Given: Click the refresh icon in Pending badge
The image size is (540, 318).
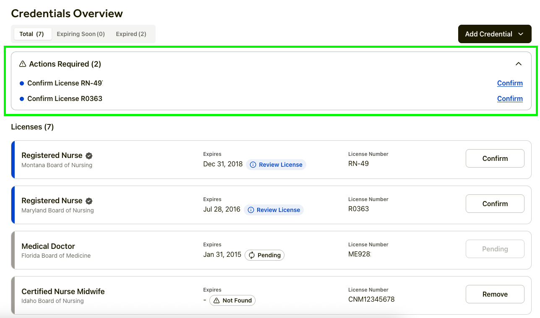Looking at the screenshot, I should click(252, 255).
